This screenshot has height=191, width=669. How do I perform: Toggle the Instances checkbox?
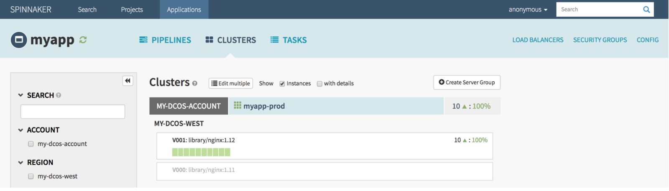pos(282,84)
